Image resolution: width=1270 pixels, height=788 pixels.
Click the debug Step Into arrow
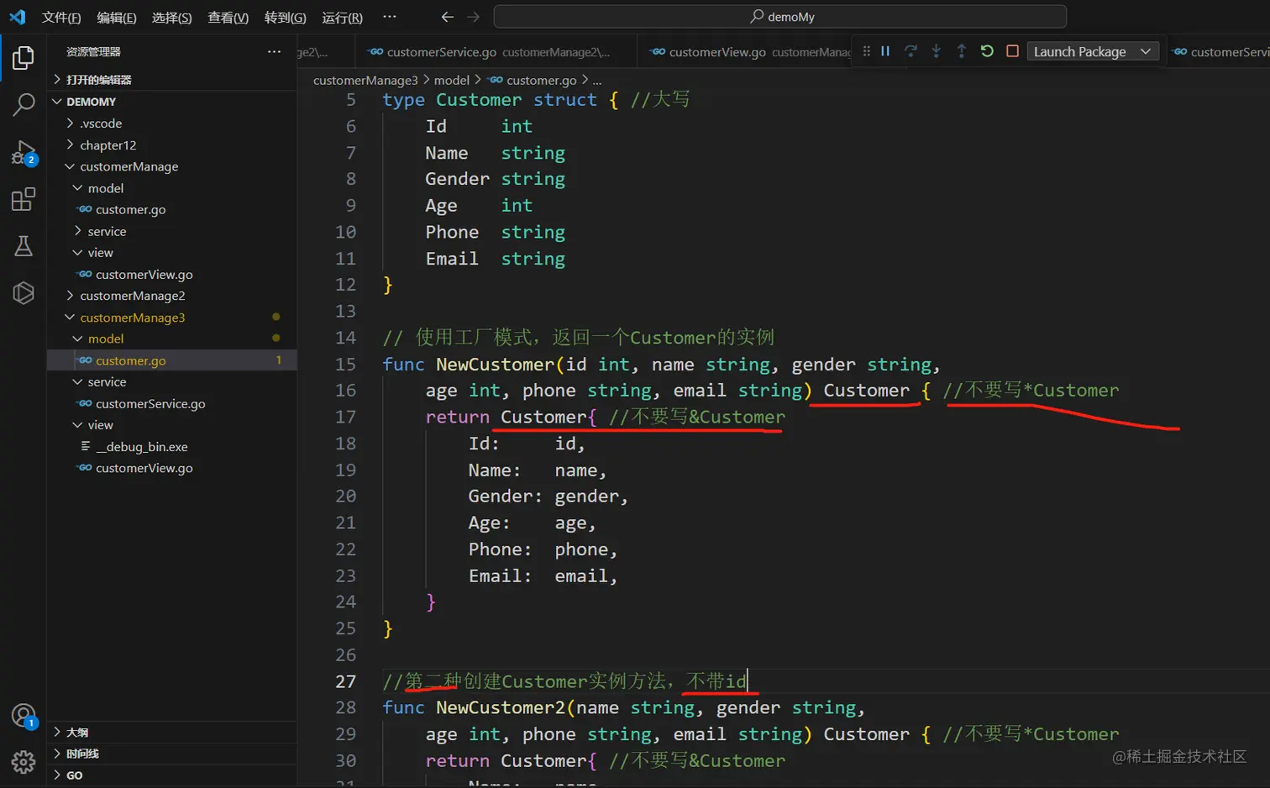click(936, 51)
